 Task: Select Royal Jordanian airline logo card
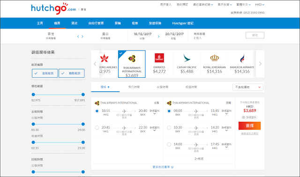click(x=214, y=64)
